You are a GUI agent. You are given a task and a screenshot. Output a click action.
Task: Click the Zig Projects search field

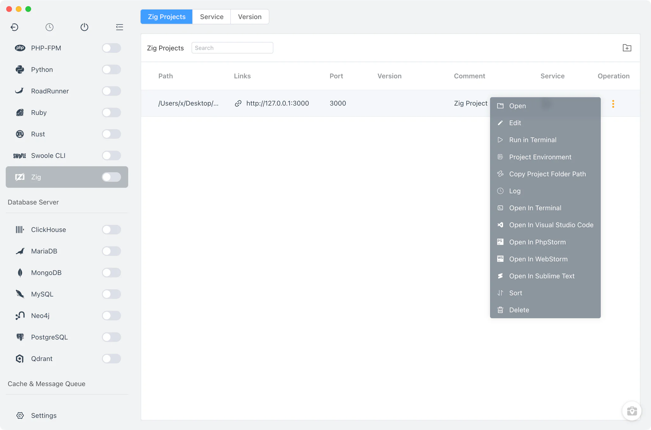pos(232,48)
